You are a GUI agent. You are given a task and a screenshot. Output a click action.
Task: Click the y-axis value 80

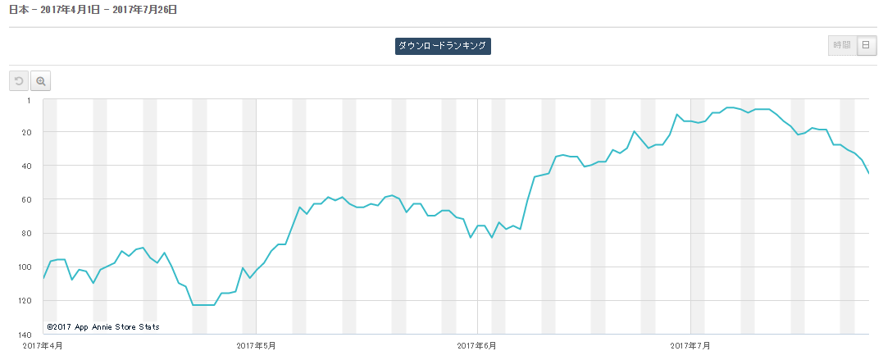coord(26,233)
